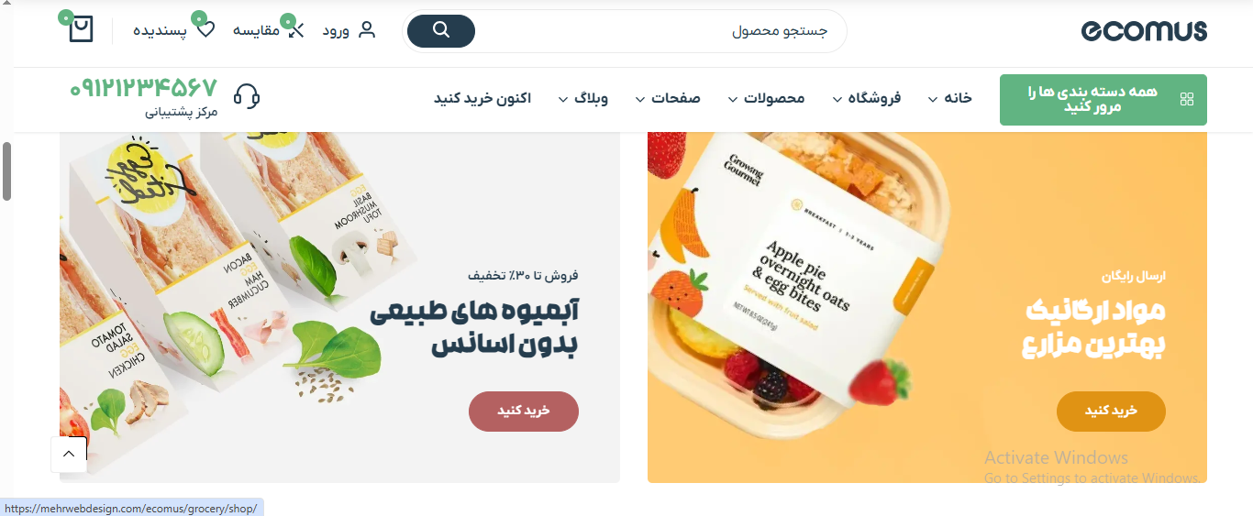Click the grid icon in categories button
The image size is (1253, 516).
pos(1187,99)
